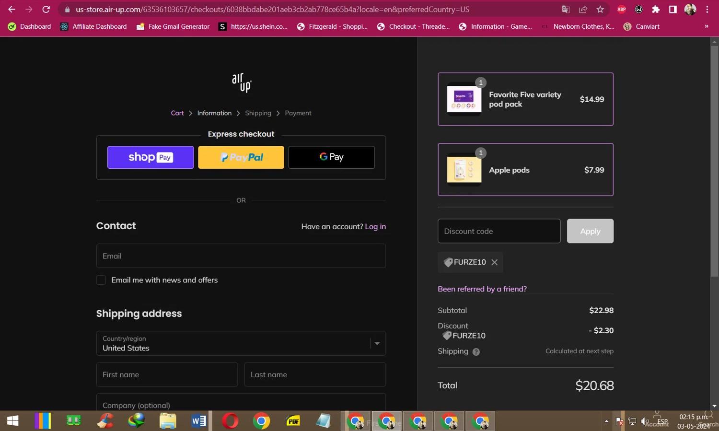Open the Windows Start menu
Screen dimensions: 719x431
(x=13, y=421)
